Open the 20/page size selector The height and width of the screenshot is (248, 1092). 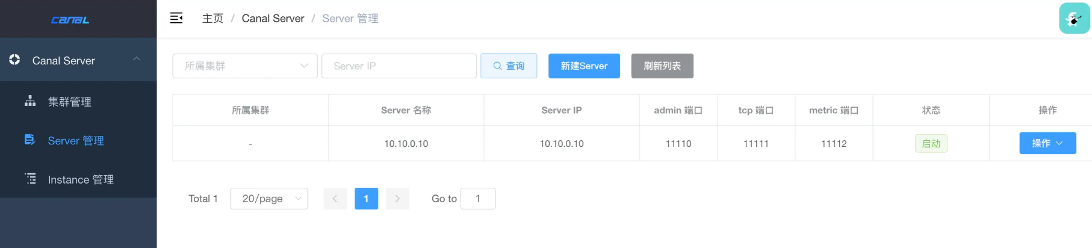pyautogui.click(x=269, y=199)
